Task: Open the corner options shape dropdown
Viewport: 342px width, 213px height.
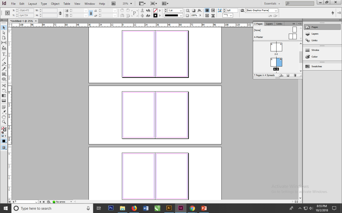Action: [230, 15]
